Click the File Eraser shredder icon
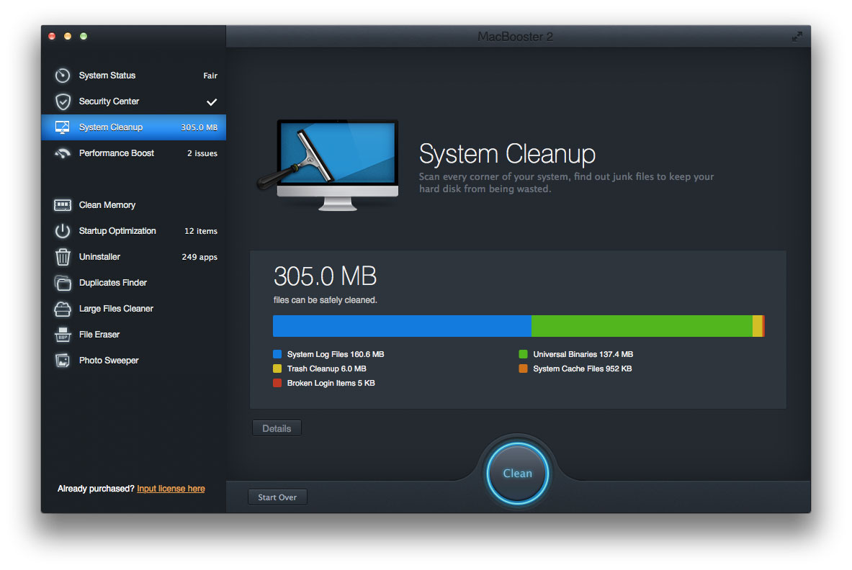852x570 pixels. click(x=63, y=335)
